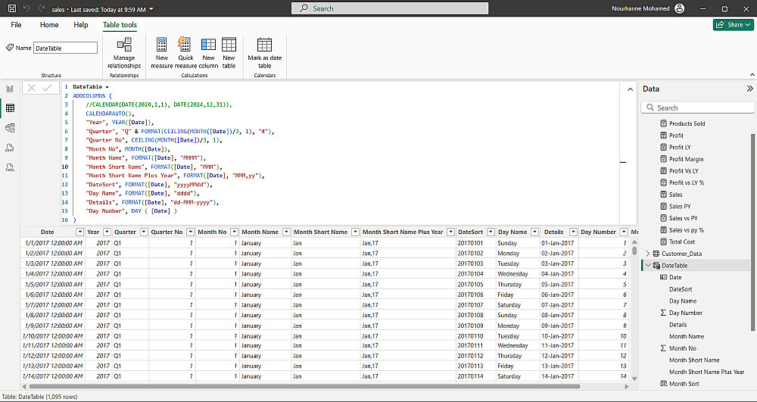This screenshot has height=402, width=757.
Task: Expand the Customer_Data table
Action: point(647,254)
